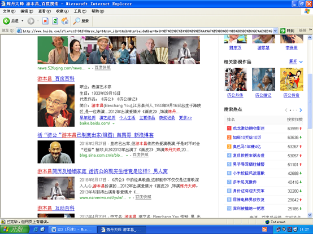Click the 演艺经历 sublink
The width and height of the screenshot is (313, 234).
coord(107,118)
